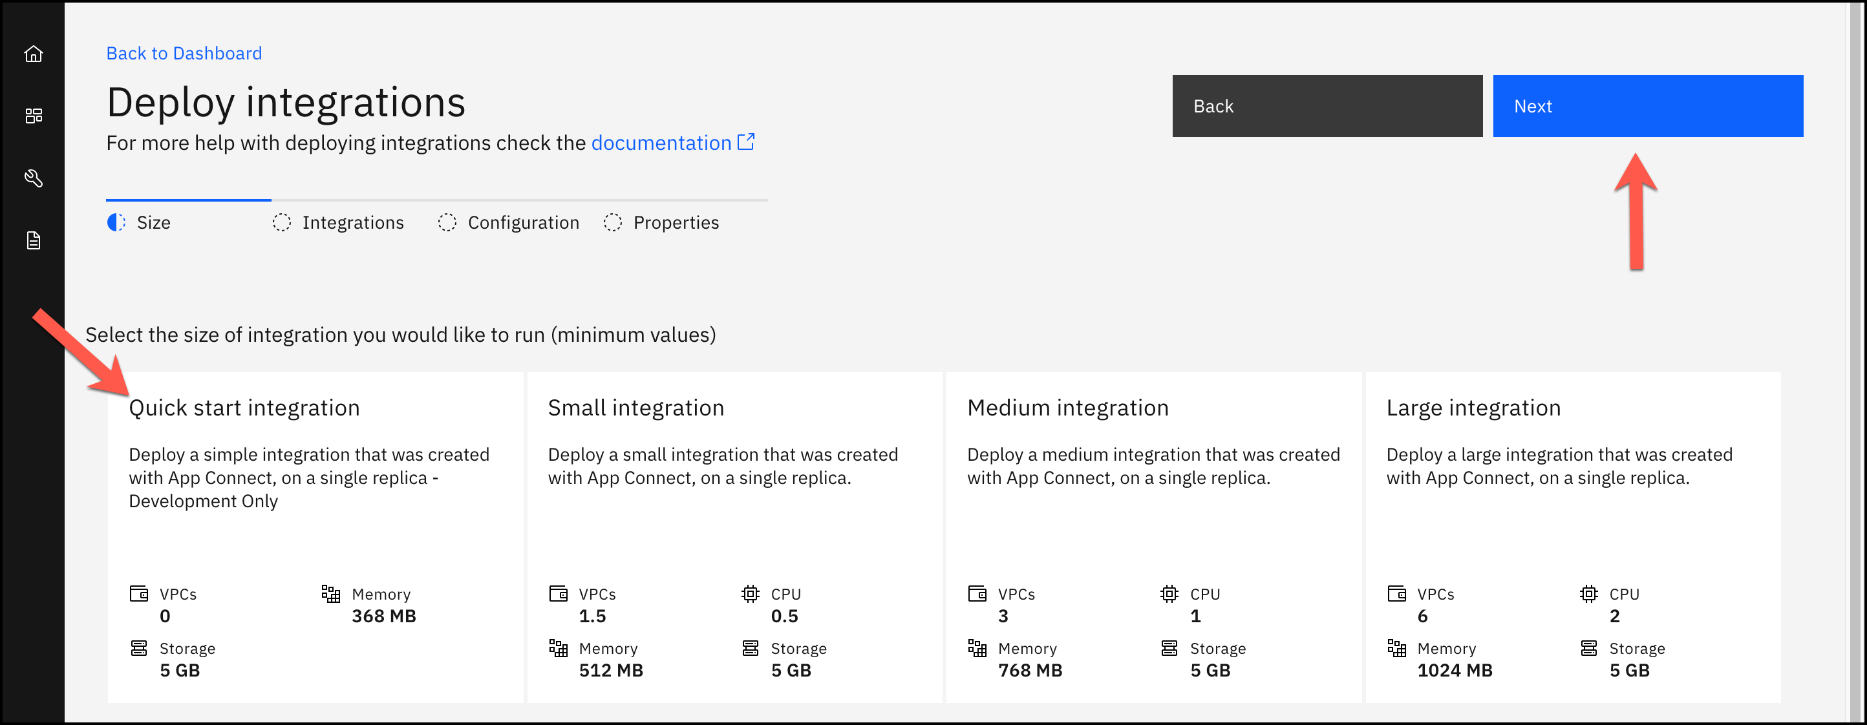Go to the Integrations step tab
The height and width of the screenshot is (725, 1867).
tap(353, 222)
